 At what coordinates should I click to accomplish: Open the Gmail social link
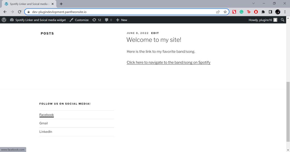point(44,123)
